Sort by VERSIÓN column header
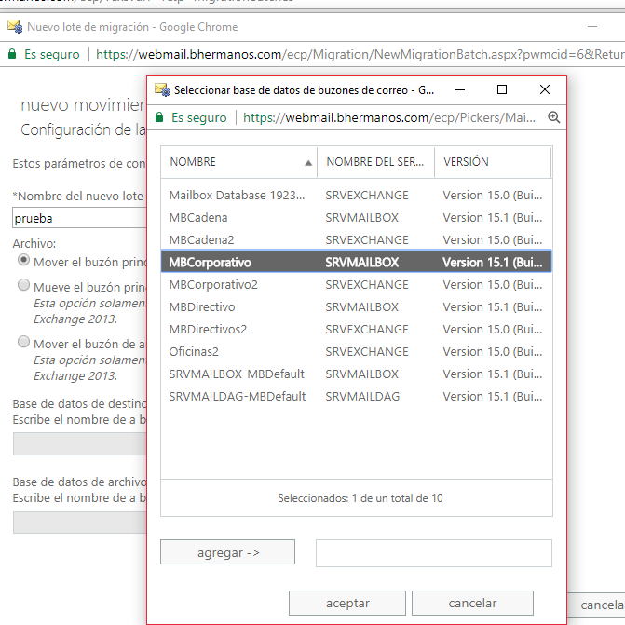 pyautogui.click(x=493, y=162)
